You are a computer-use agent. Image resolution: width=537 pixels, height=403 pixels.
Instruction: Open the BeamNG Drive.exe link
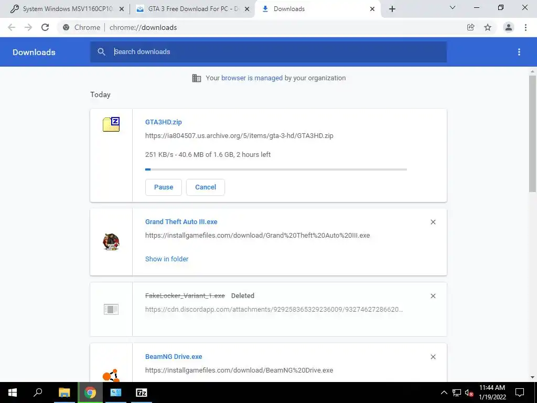click(174, 357)
